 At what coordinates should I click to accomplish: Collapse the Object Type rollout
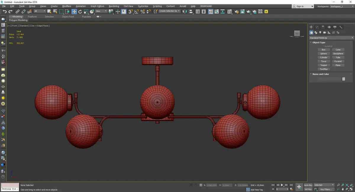coord(319,43)
